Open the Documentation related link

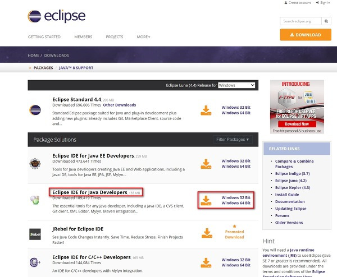coord(290,201)
